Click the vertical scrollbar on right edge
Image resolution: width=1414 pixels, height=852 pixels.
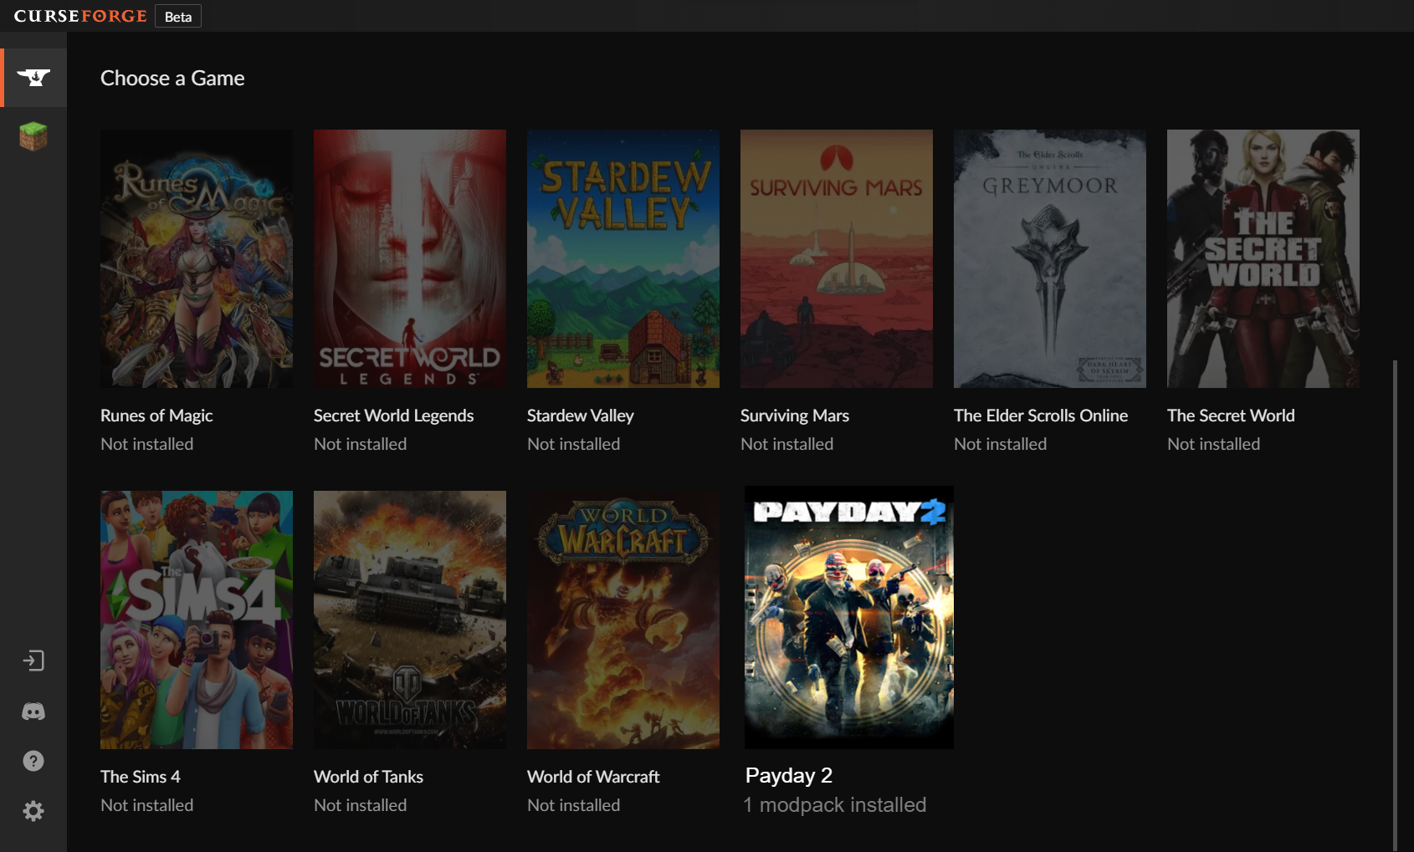pyautogui.click(x=1395, y=602)
